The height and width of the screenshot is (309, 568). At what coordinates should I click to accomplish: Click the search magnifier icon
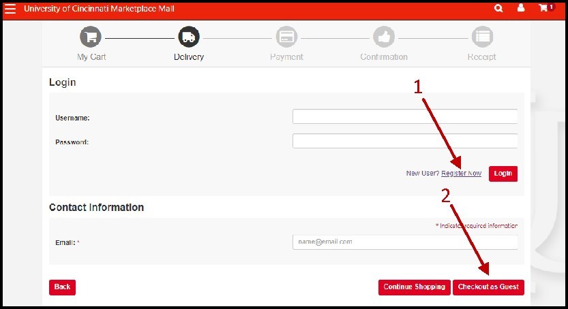point(499,9)
